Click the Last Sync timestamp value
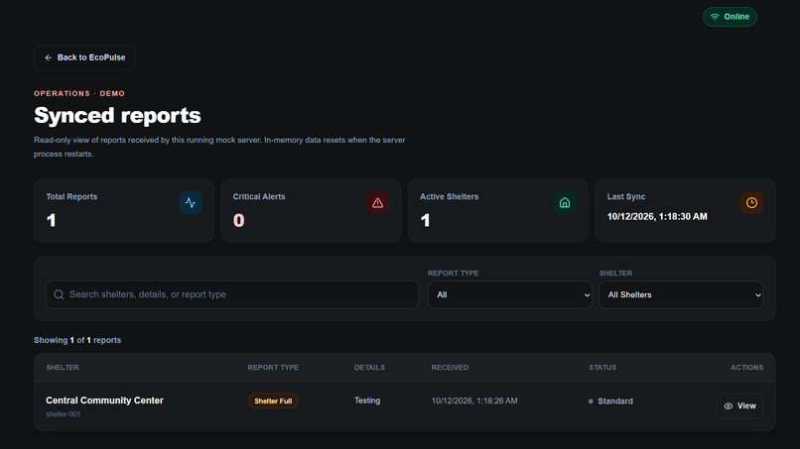 click(x=657, y=217)
